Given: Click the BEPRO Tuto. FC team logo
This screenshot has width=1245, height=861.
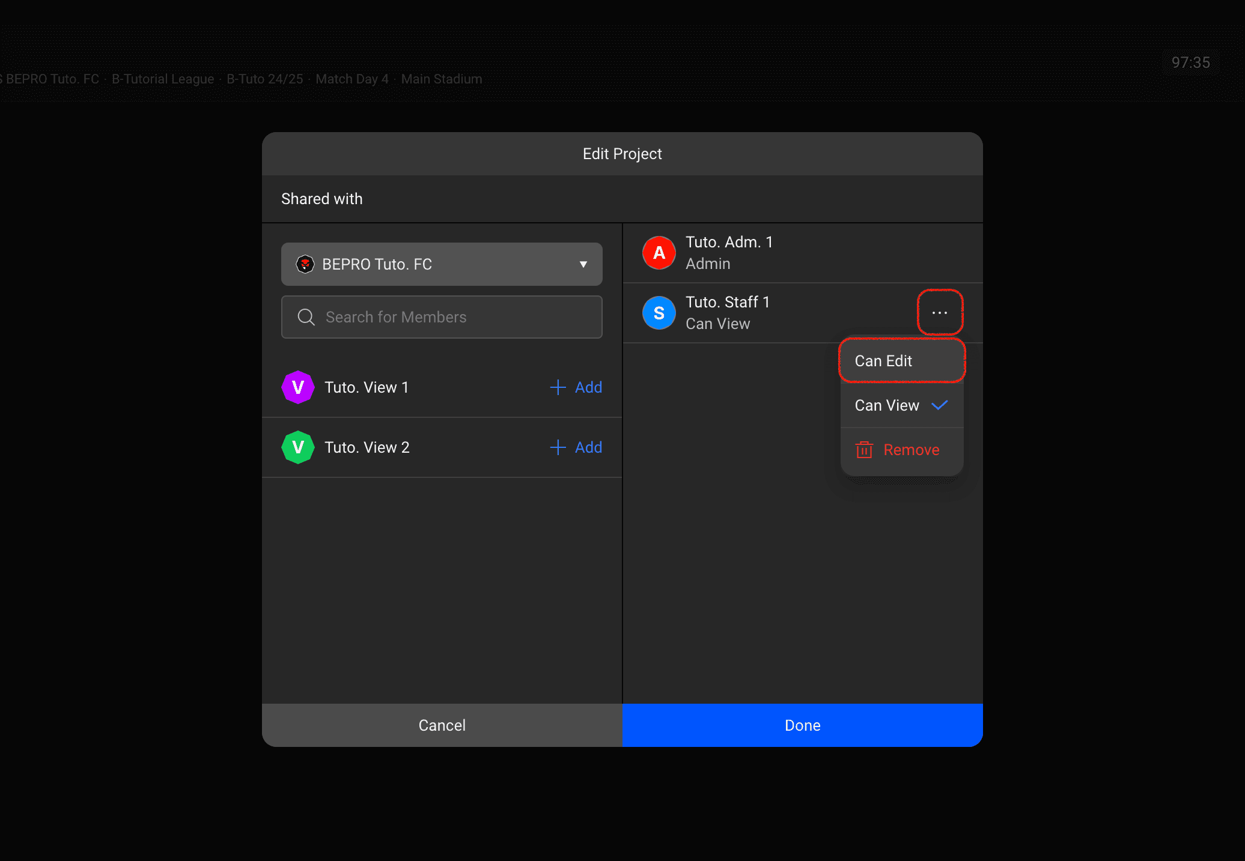Looking at the screenshot, I should (x=305, y=264).
